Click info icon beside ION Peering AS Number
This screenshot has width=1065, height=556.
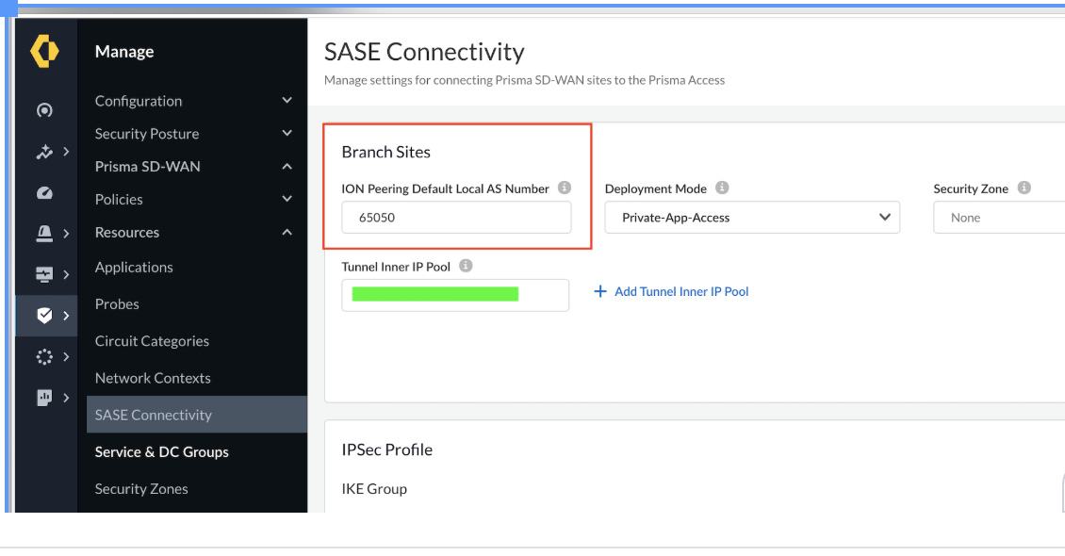[565, 188]
